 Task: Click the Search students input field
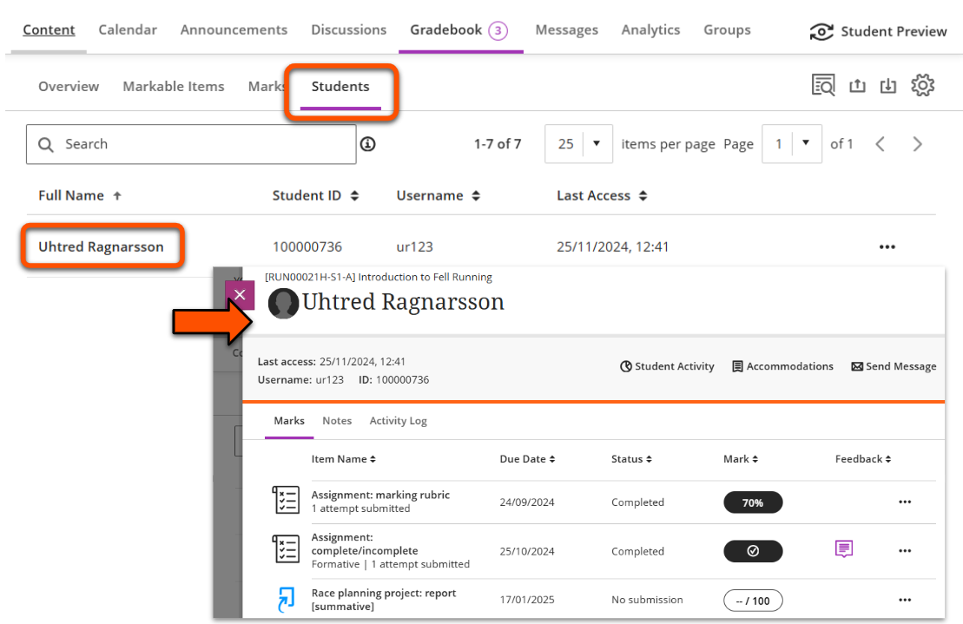point(200,144)
